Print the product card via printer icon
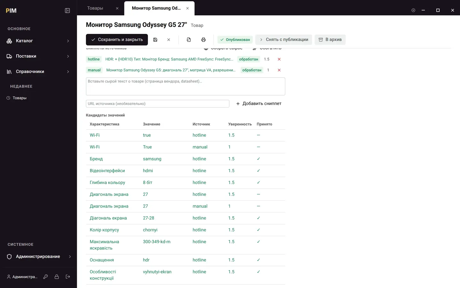Viewport: 460px width, 288px height. (x=203, y=40)
